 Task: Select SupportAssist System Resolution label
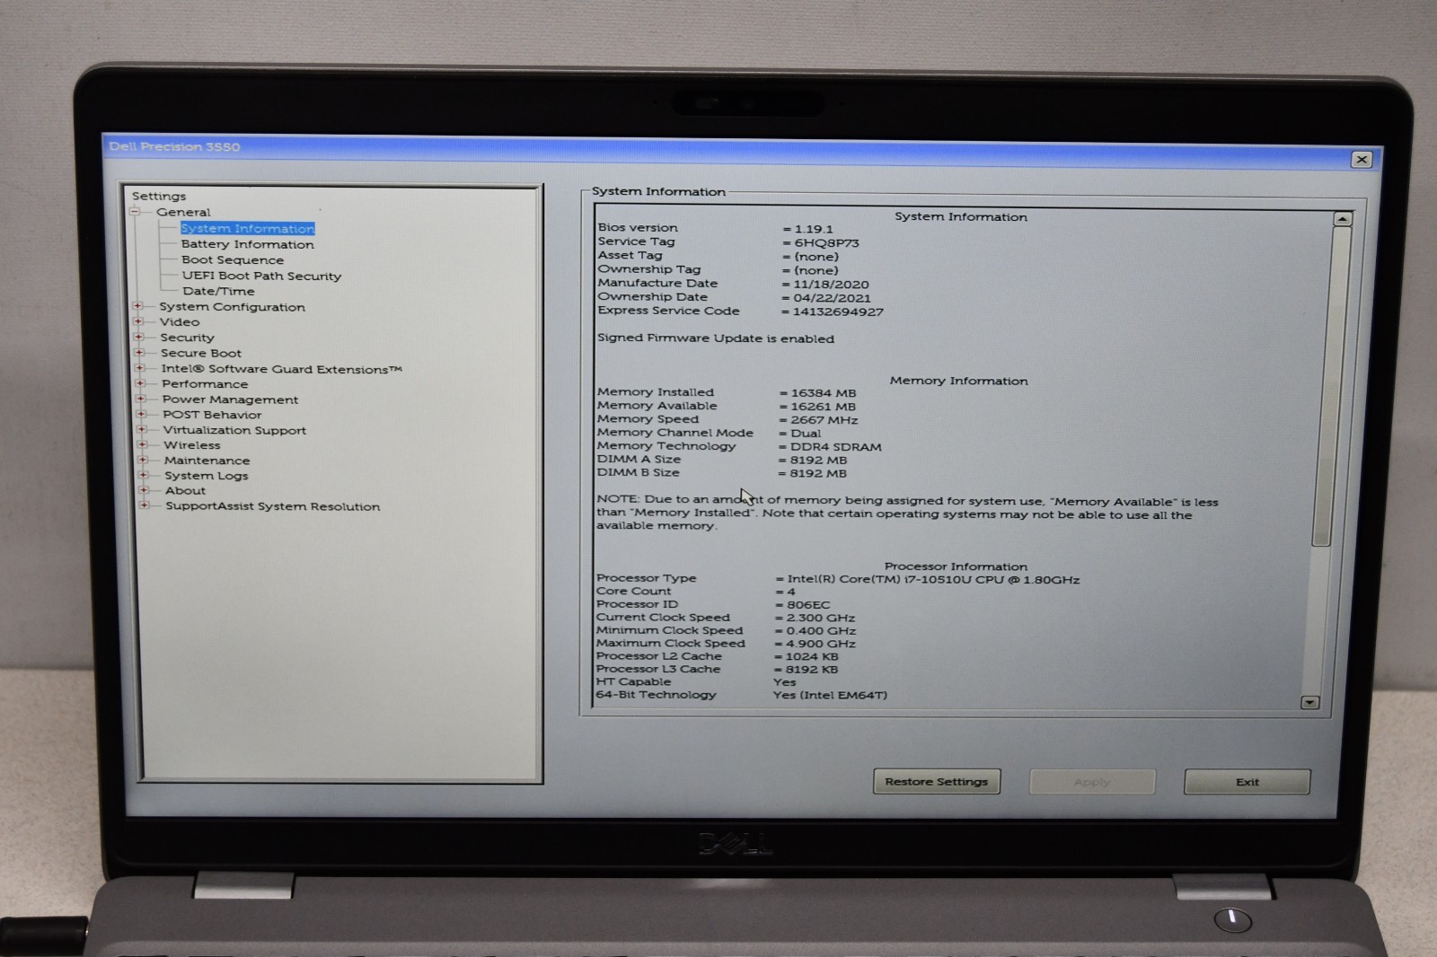(273, 506)
